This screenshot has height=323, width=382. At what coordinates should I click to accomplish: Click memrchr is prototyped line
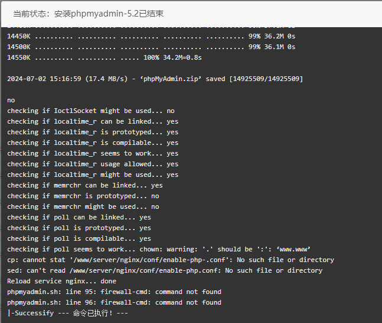[83, 196]
